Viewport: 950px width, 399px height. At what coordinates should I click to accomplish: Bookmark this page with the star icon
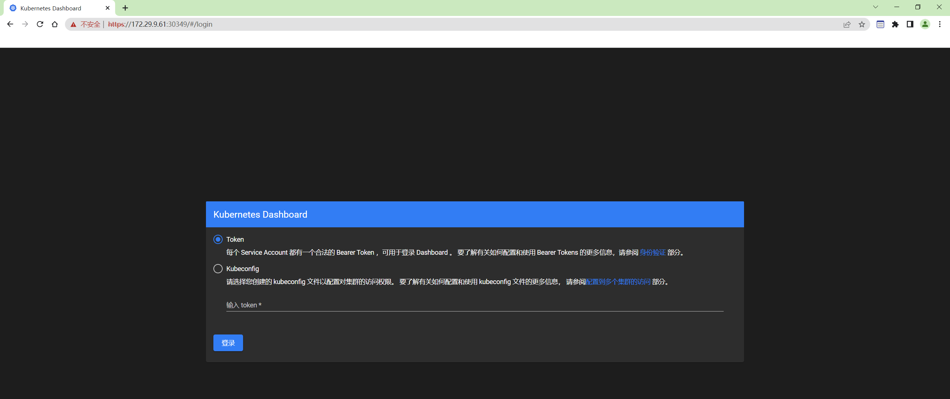[x=862, y=24]
